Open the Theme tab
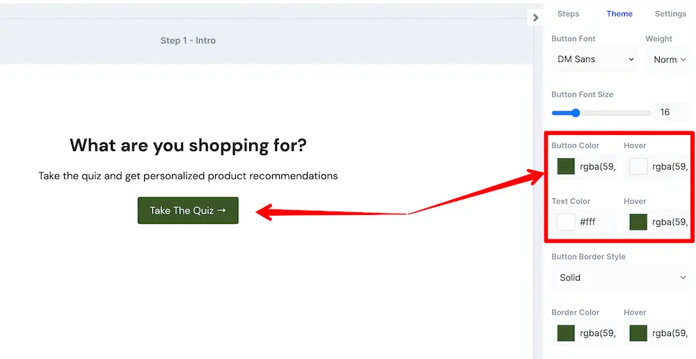The width and height of the screenshot is (696, 359). coord(619,14)
